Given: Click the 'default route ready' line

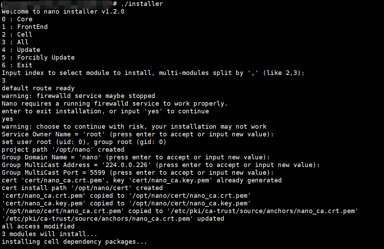Looking at the screenshot, I should click(38, 88).
